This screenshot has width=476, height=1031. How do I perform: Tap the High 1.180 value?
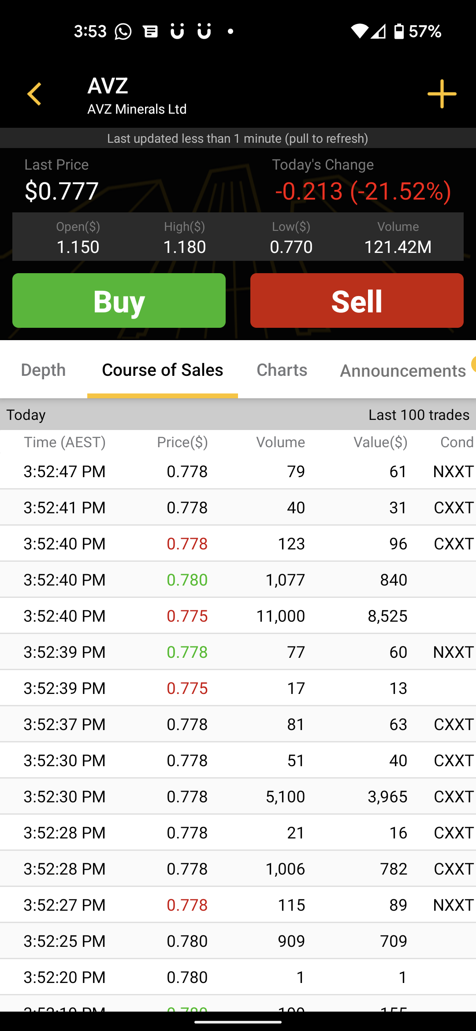185,247
